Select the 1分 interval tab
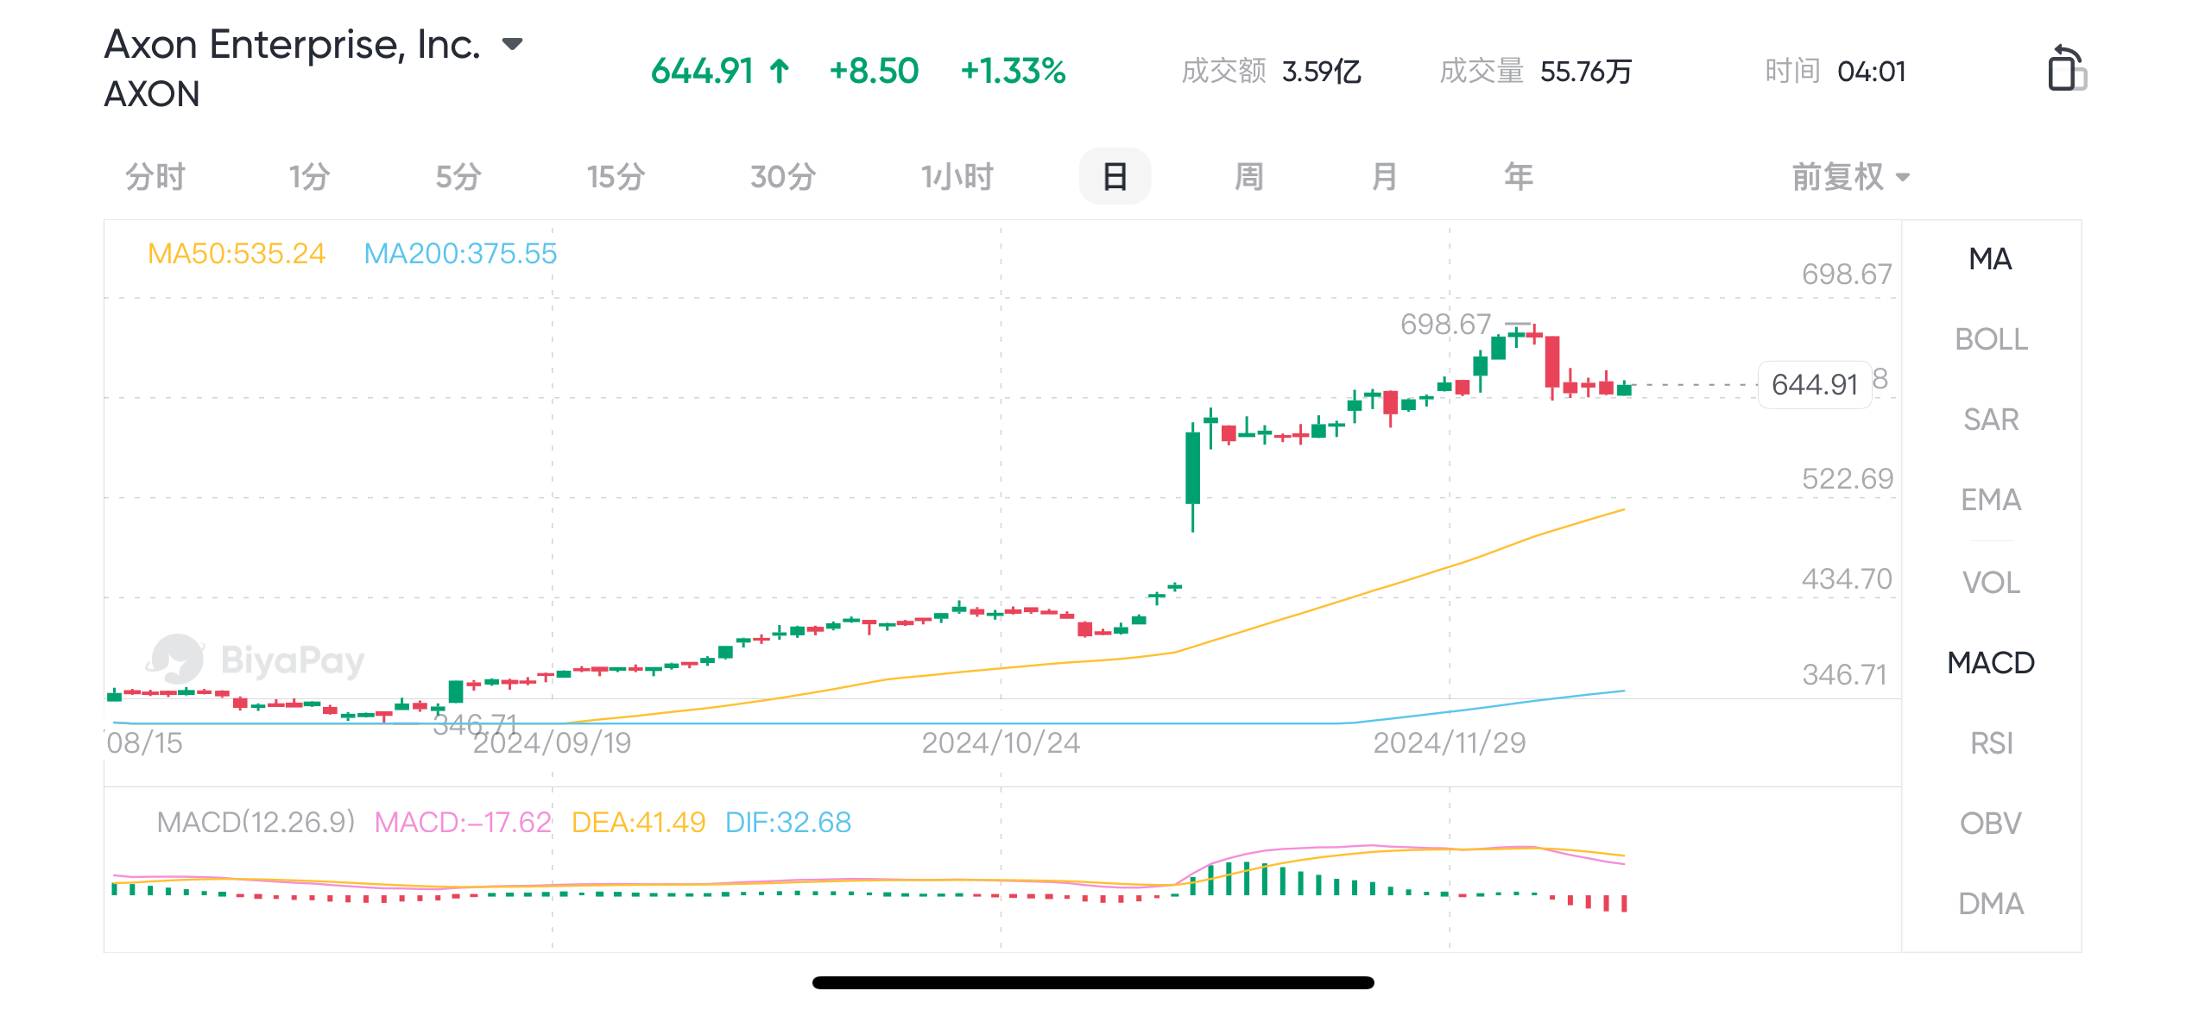2186x1010 pixels. tap(309, 177)
